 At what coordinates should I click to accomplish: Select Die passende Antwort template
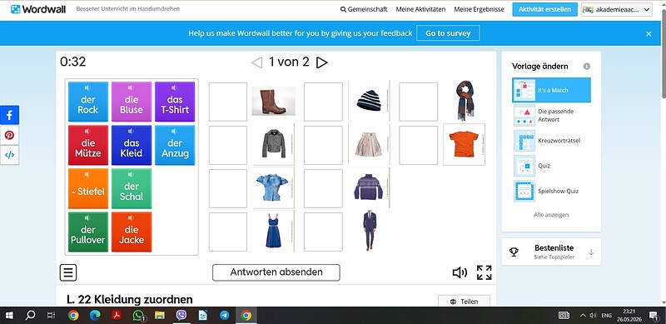pyautogui.click(x=551, y=115)
